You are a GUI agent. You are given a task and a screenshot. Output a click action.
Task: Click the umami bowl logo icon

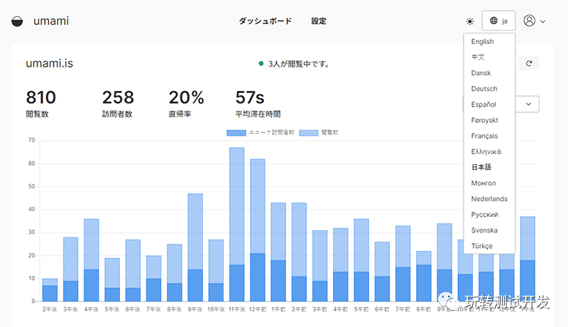point(17,21)
